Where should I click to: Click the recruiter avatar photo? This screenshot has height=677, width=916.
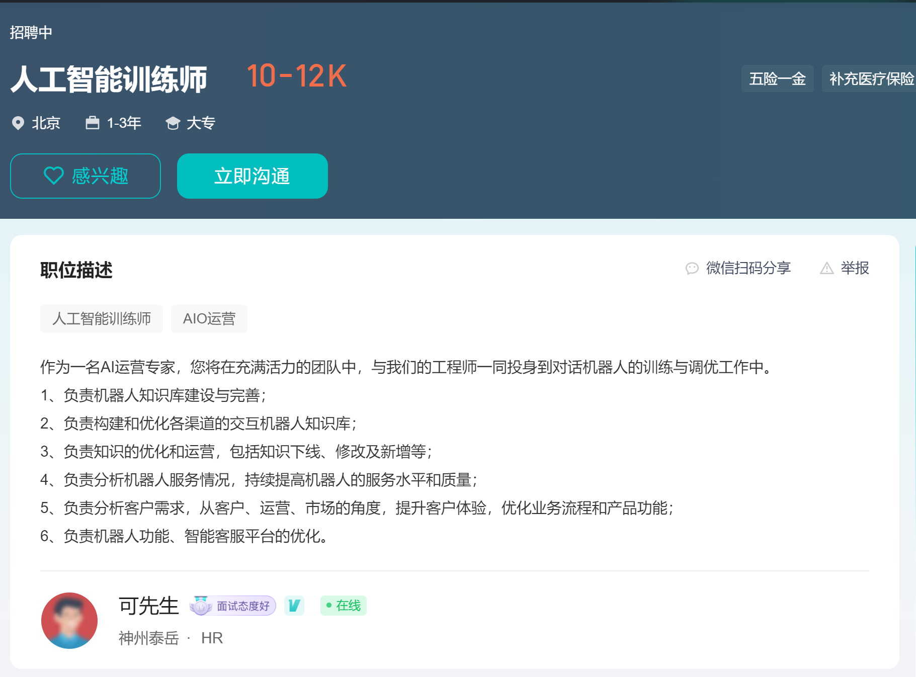(x=69, y=620)
